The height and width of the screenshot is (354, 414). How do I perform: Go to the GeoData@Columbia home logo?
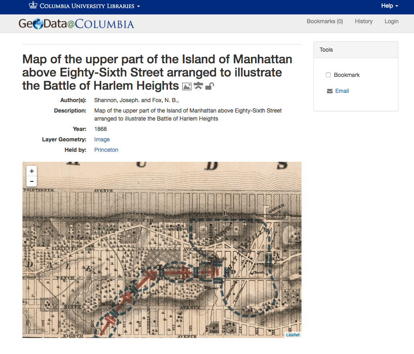76,24
